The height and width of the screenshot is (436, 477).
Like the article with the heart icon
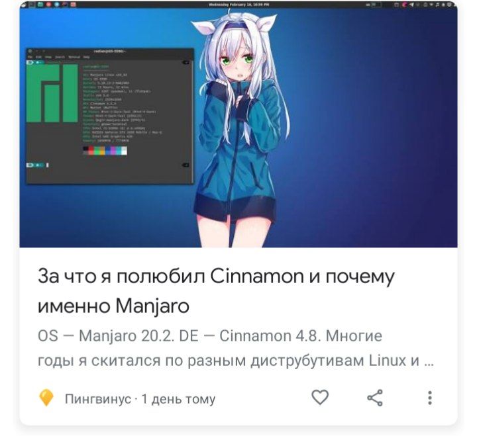pyautogui.click(x=320, y=398)
